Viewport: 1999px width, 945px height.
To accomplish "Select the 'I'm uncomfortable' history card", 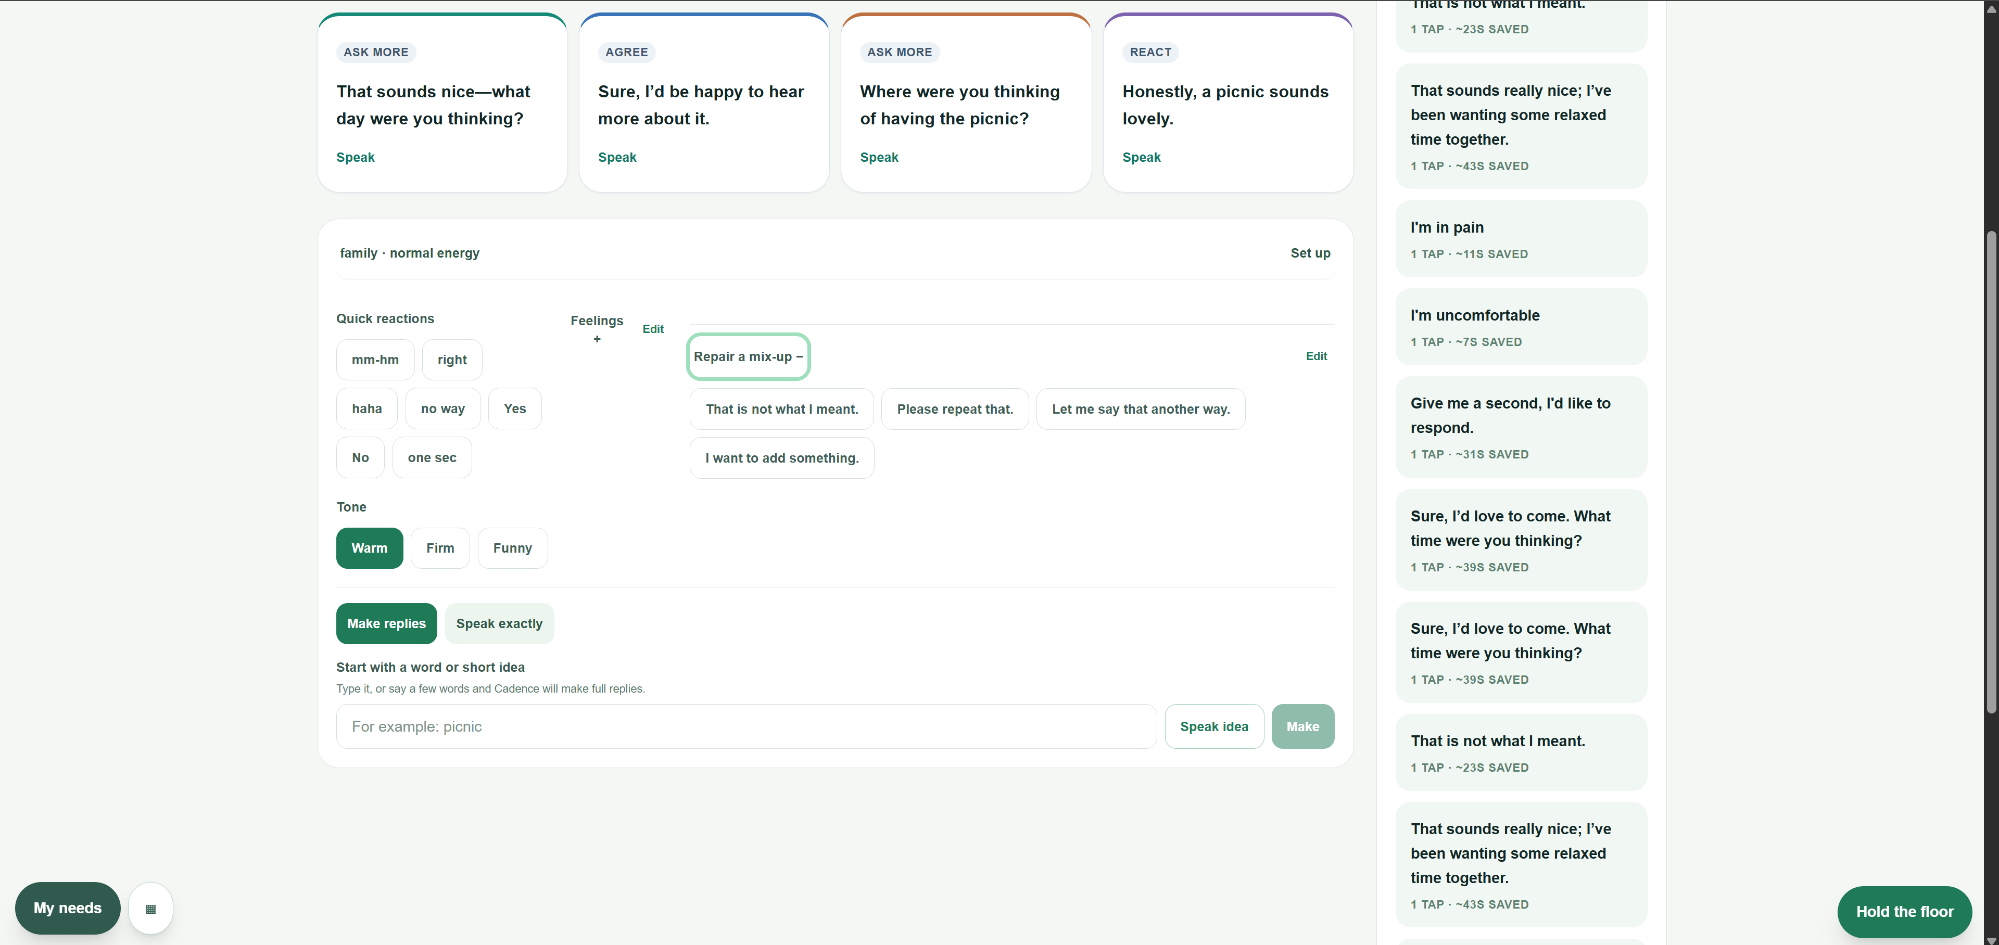I will [x=1520, y=327].
